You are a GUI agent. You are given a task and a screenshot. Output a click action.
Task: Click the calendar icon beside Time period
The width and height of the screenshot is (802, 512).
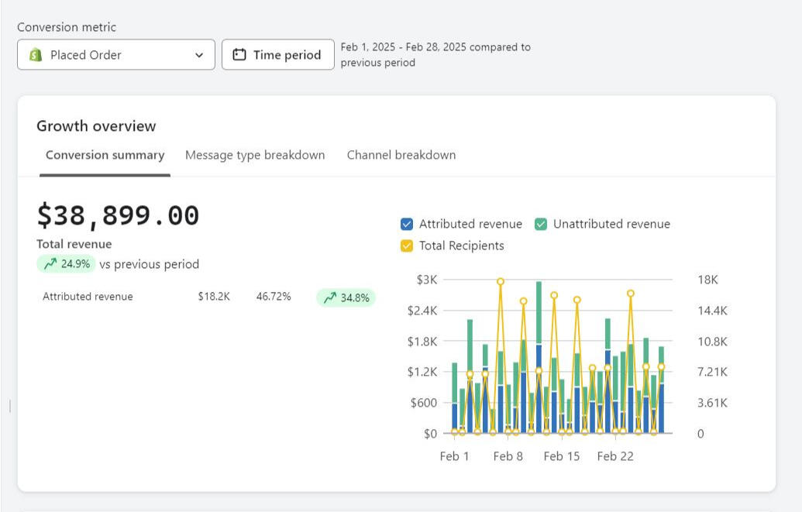pyautogui.click(x=239, y=55)
